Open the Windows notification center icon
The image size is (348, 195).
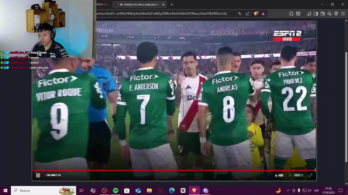pos(340,190)
